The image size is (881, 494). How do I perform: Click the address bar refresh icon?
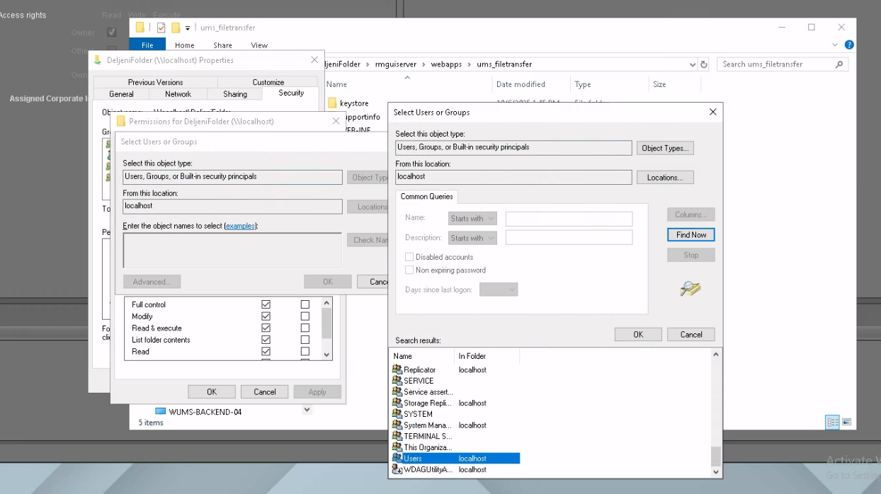click(x=704, y=64)
